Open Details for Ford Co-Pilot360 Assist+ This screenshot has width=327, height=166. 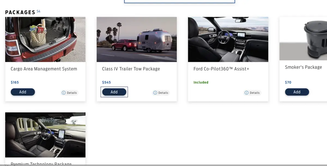click(x=252, y=93)
